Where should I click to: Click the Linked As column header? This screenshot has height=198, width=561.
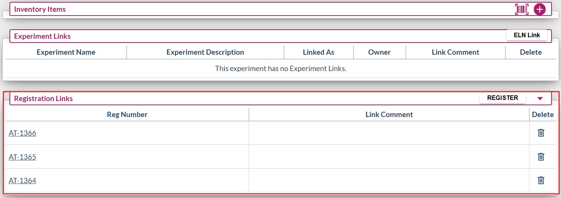(318, 52)
